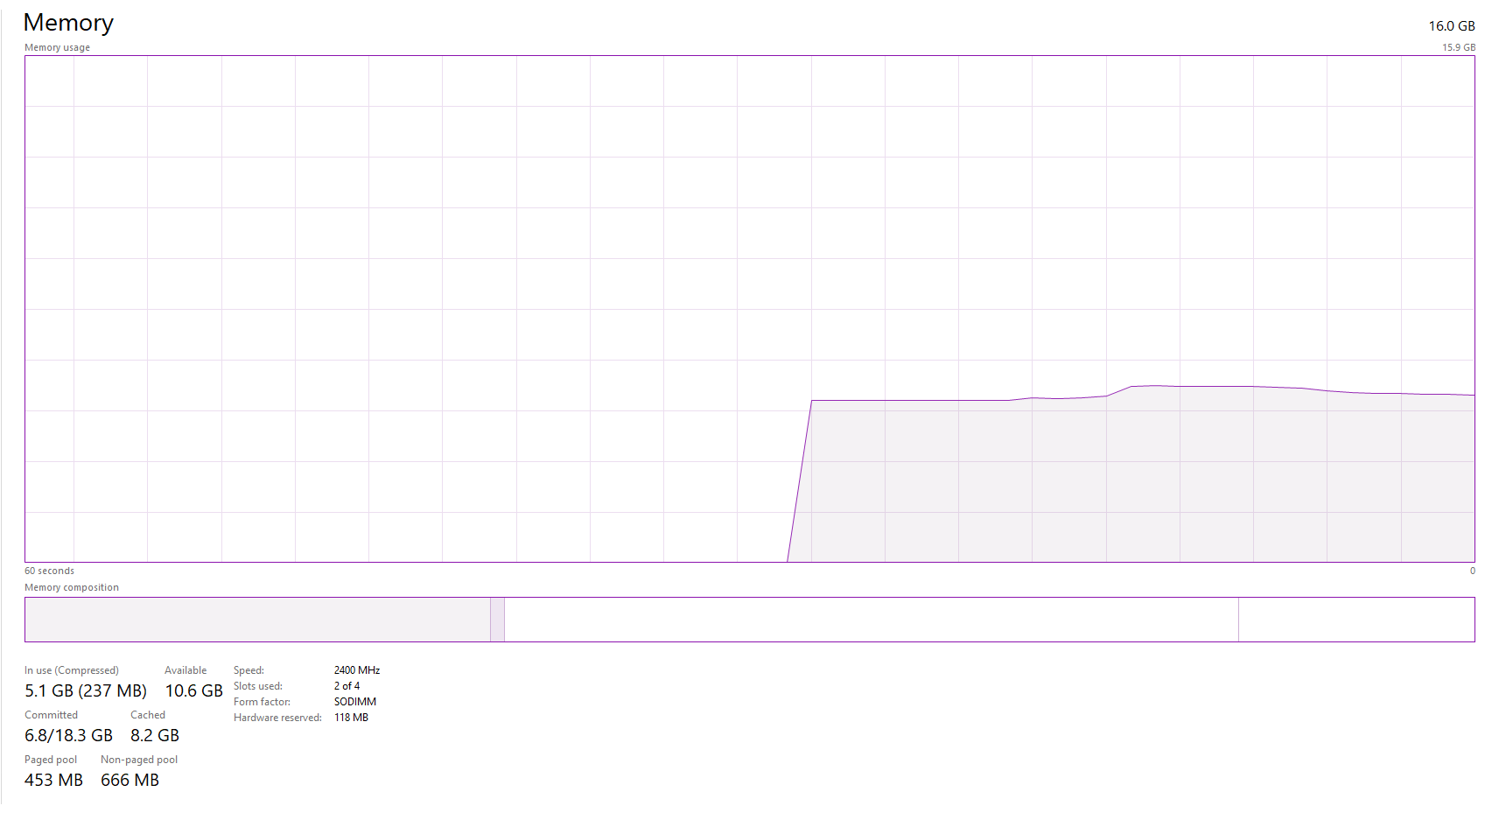The height and width of the screenshot is (820, 1485).
Task: Click the Paged pool label
Action: click(x=51, y=760)
